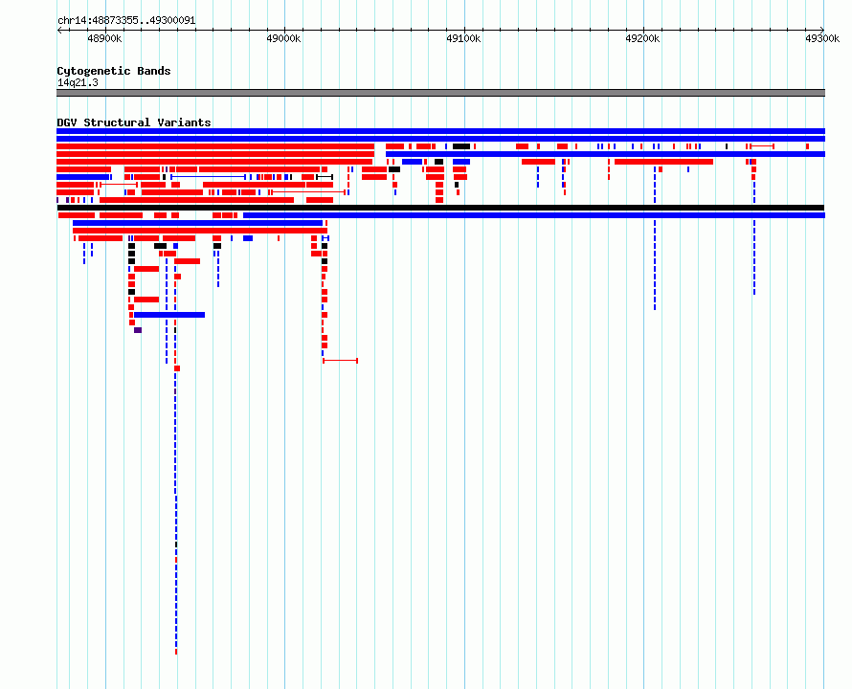Viewport: 852px width, 689px height.
Task: Click the thin red interval variant ending near 49035k
Action: 308,191
